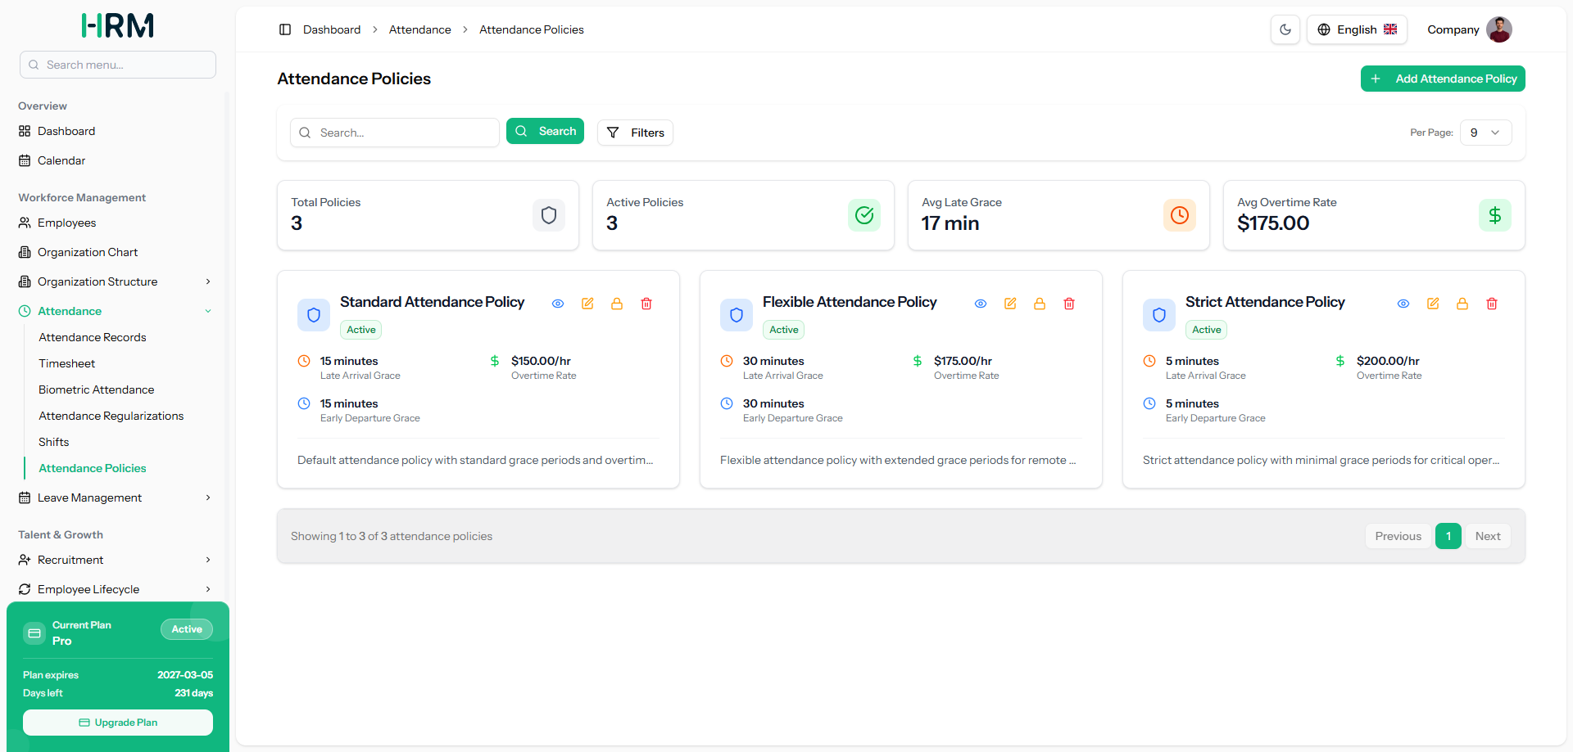This screenshot has width=1573, height=752.
Task: Click the company profile avatar
Action: pos(1499,29)
